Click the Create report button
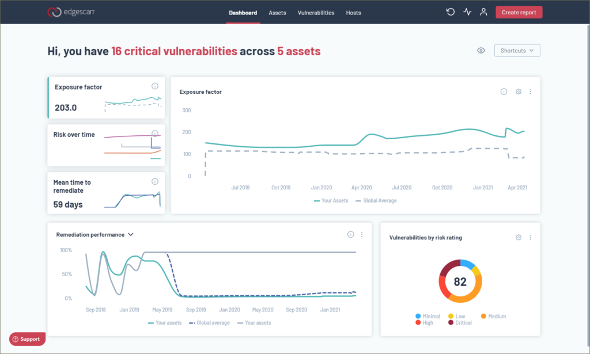Screen dimensions: 590x354 [x=519, y=12]
